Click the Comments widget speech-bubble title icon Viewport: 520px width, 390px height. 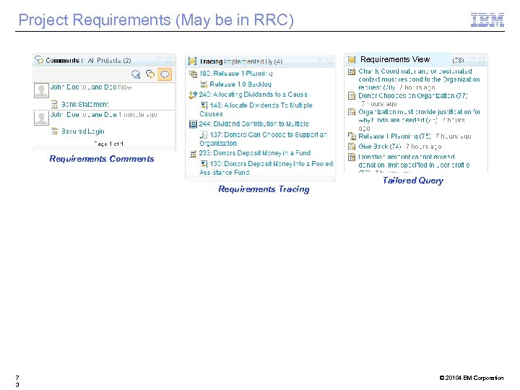(39, 60)
